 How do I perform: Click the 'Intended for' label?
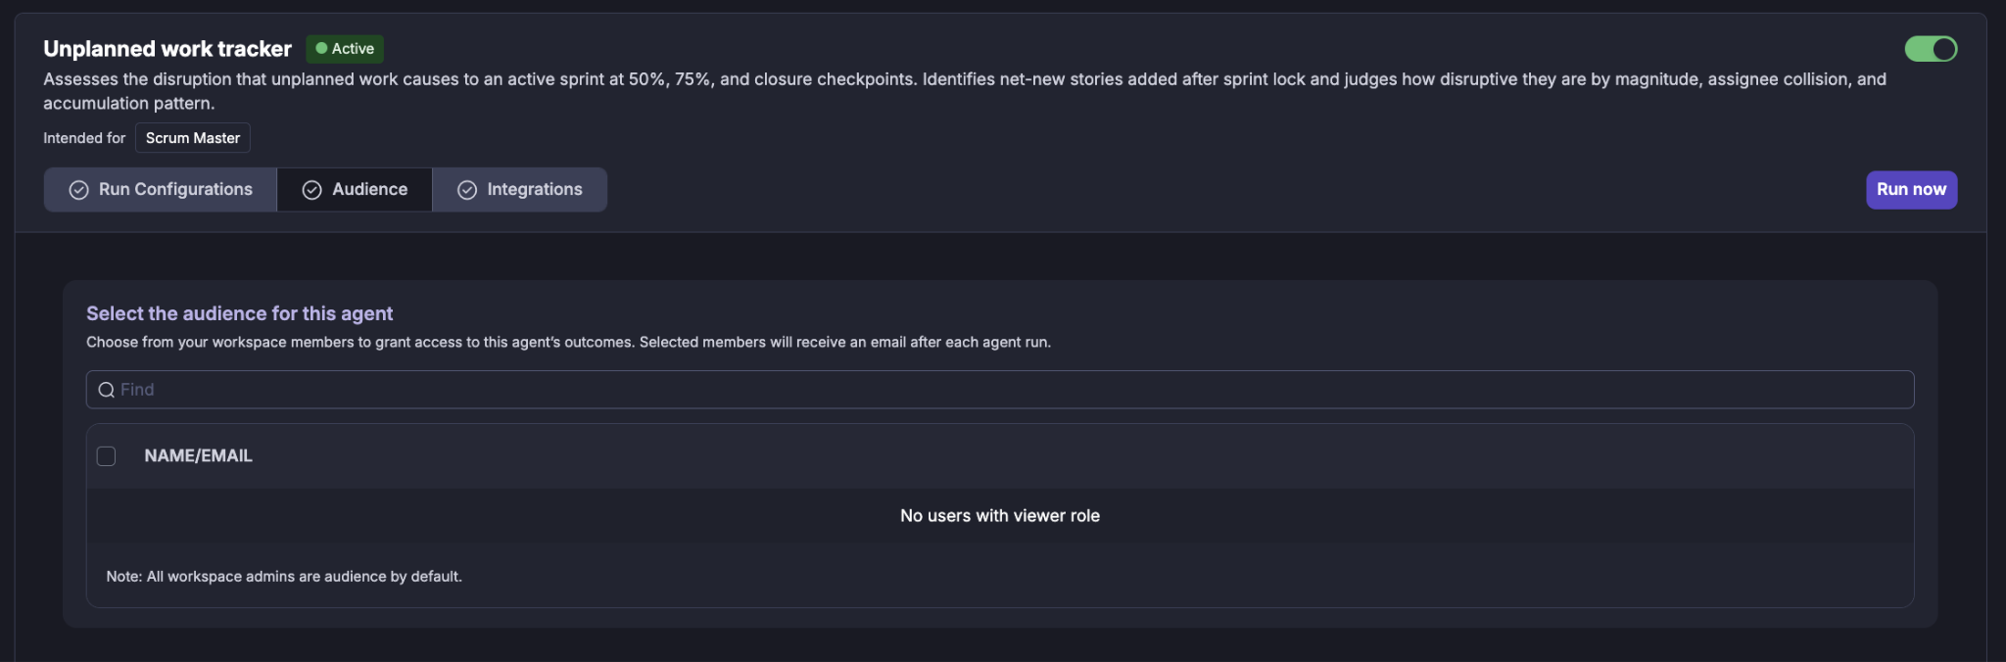(84, 138)
